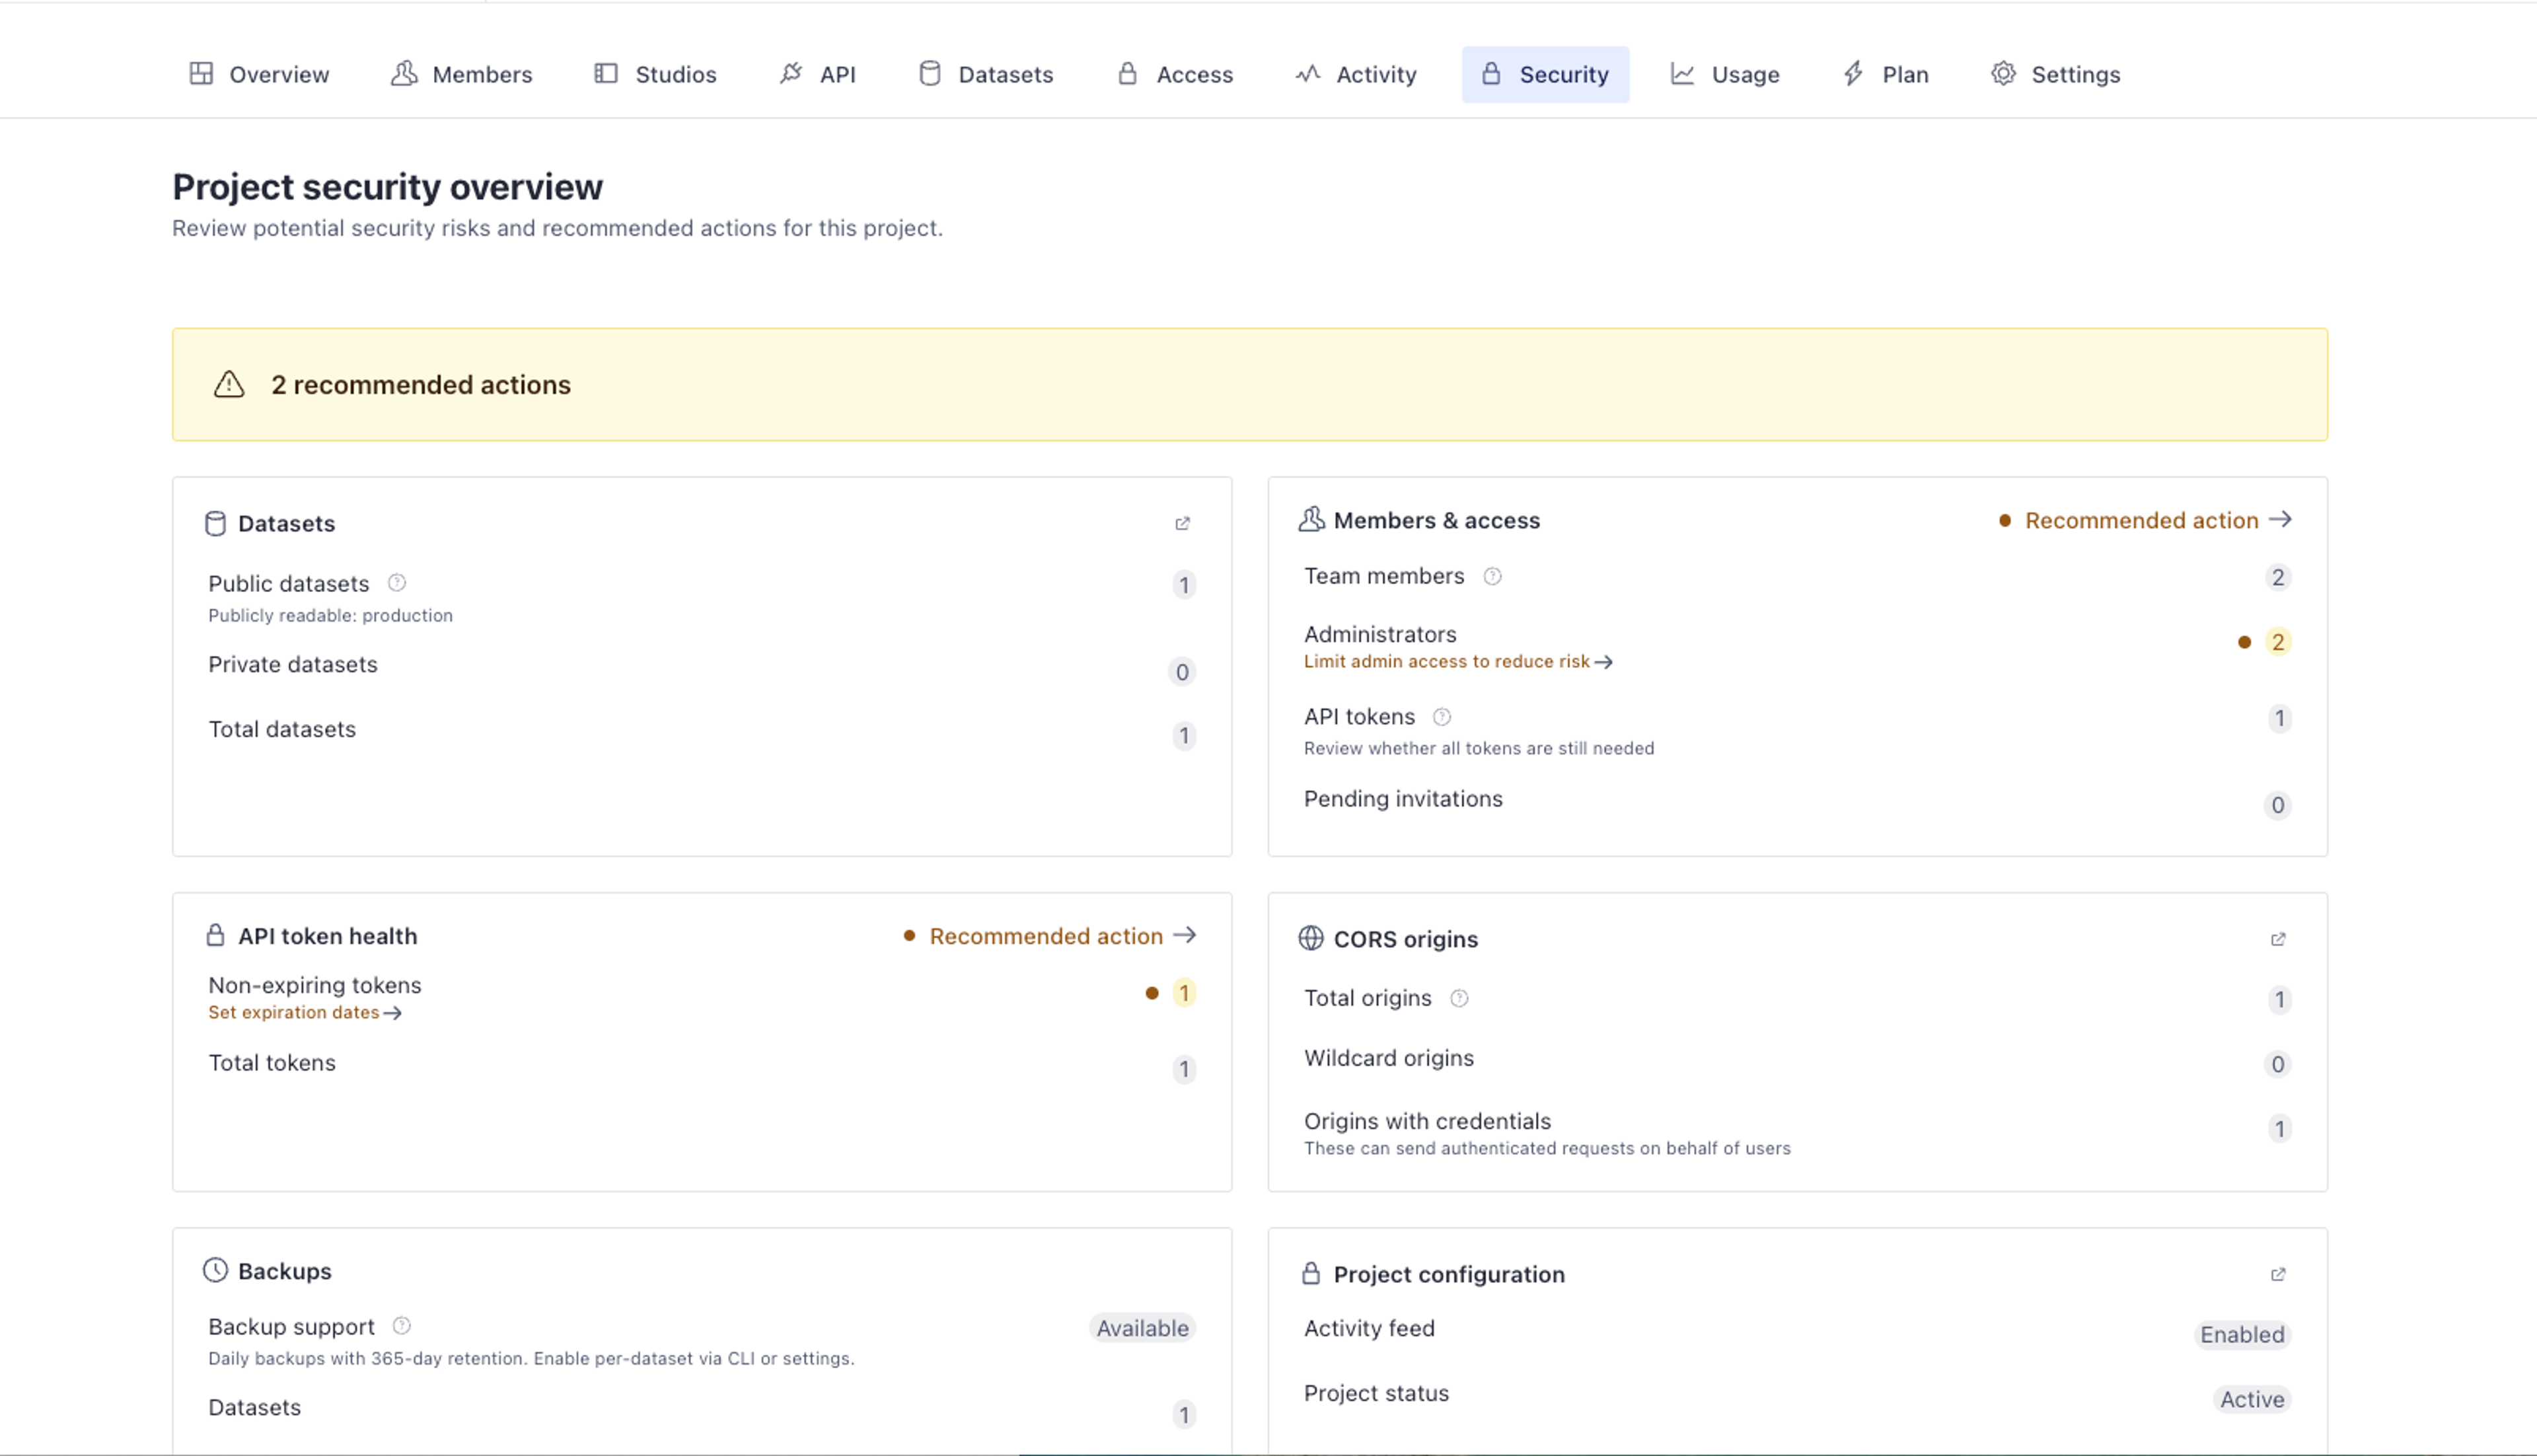This screenshot has height=1456, width=2537.
Task: Show help for Public datasets
Action: coord(397,583)
